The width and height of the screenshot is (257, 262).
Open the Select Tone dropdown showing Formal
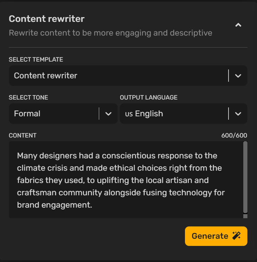63,114
